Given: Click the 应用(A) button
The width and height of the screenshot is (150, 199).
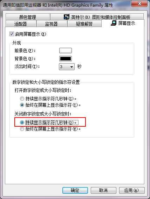Looking at the screenshot, I should pos(132,190).
